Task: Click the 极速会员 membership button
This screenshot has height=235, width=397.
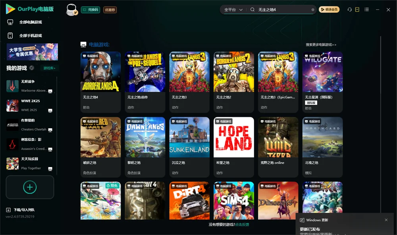Action: click(329, 10)
